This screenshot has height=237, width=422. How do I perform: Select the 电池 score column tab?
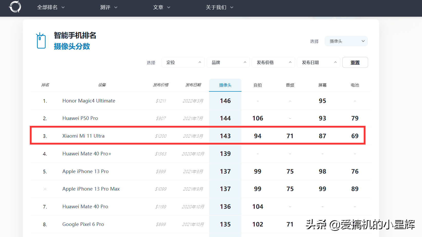(x=355, y=85)
